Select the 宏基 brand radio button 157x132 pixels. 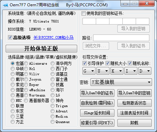coord(13,63)
